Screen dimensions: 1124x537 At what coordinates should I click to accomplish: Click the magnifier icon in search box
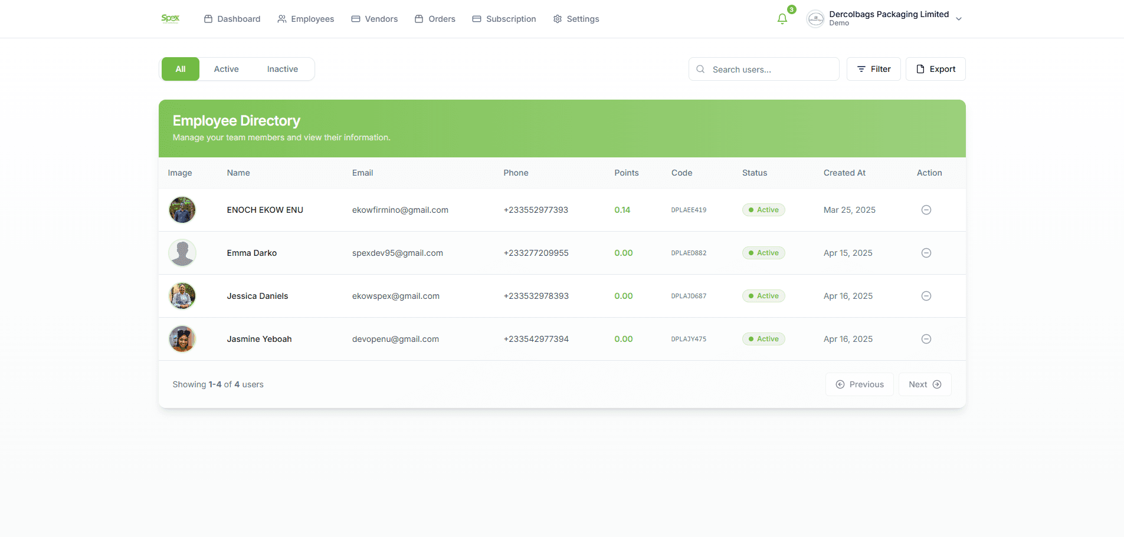[x=700, y=70]
